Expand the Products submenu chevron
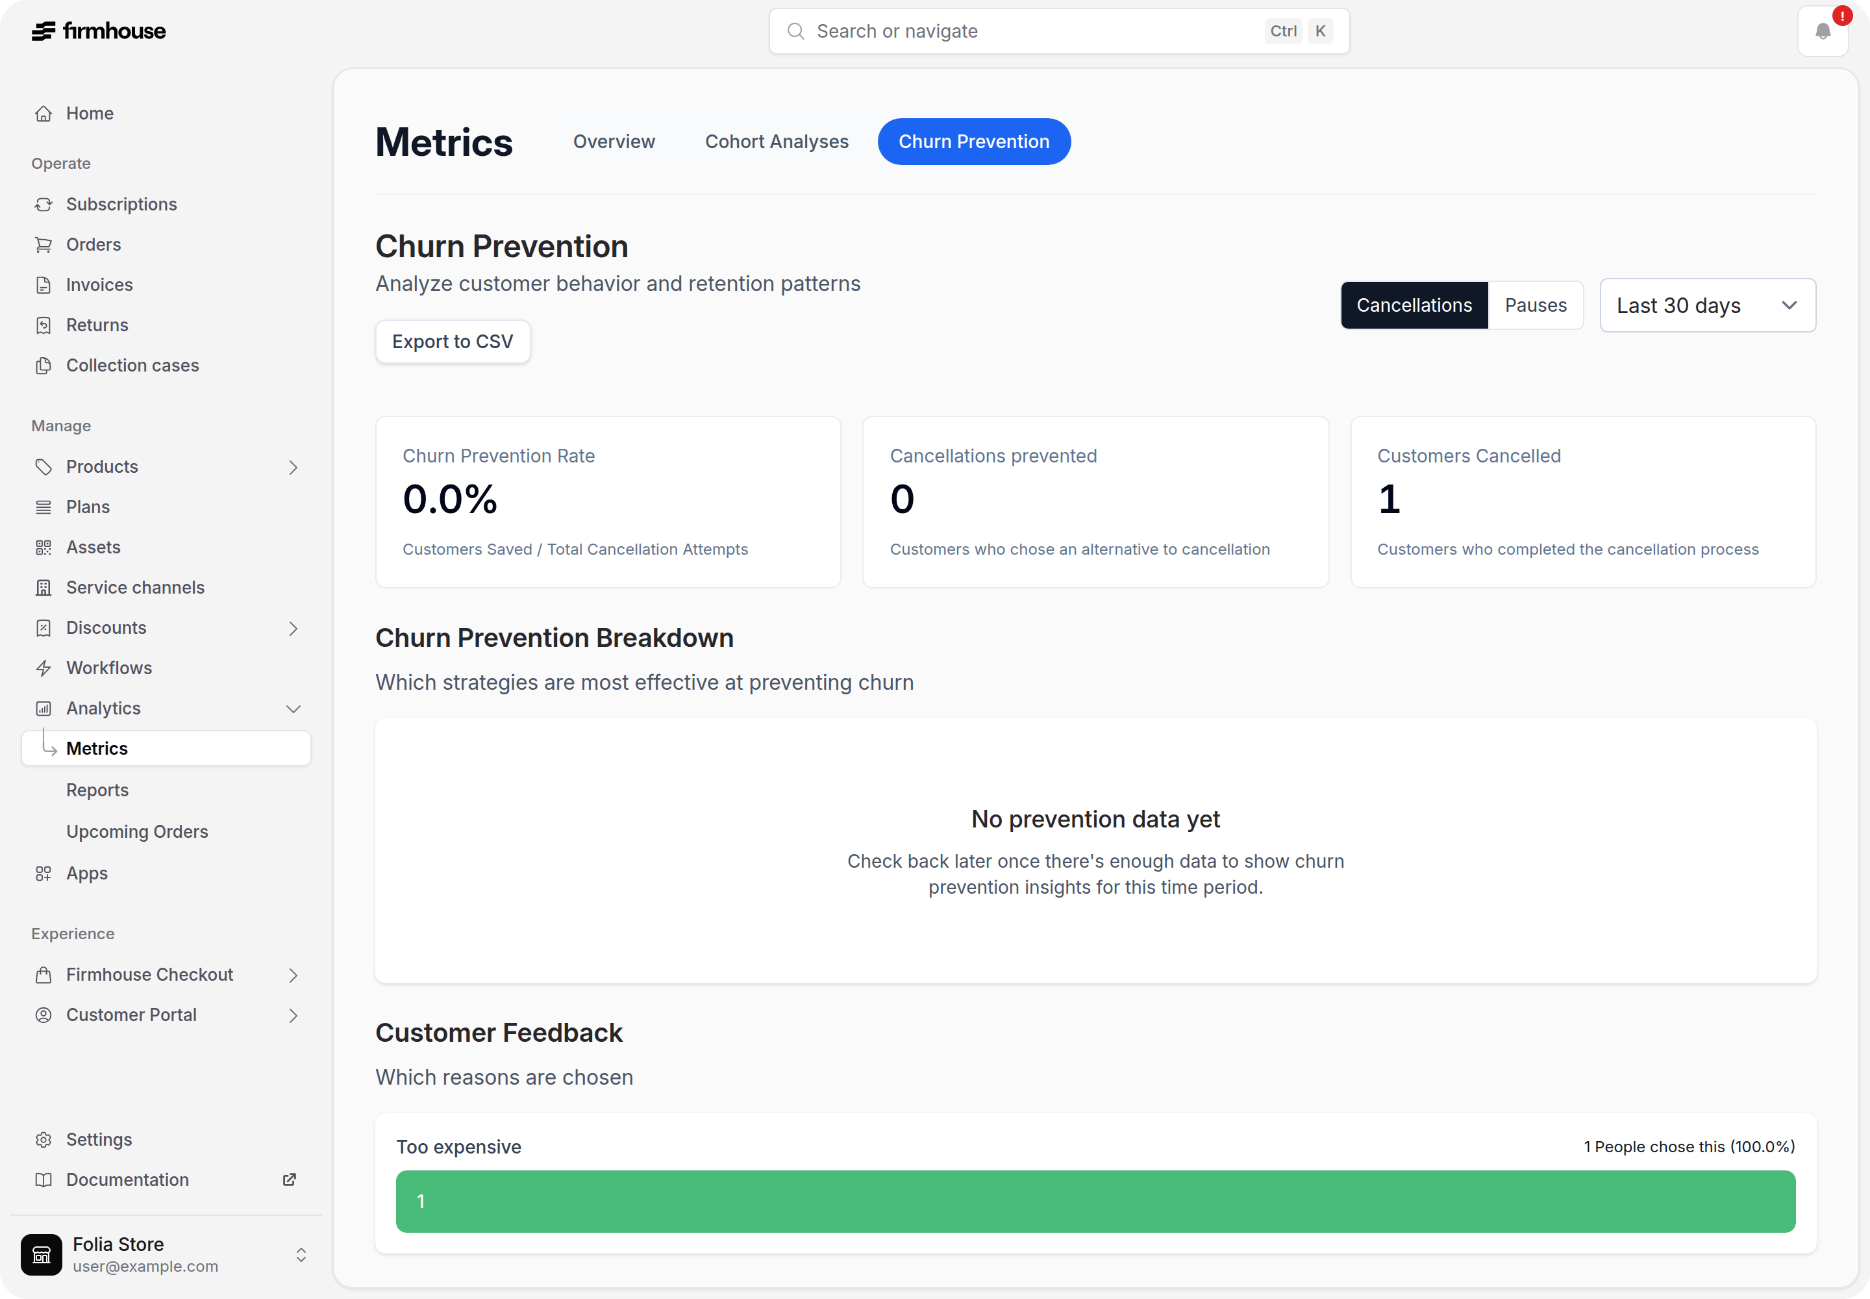The height and width of the screenshot is (1299, 1870). pyautogui.click(x=293, y=467)
